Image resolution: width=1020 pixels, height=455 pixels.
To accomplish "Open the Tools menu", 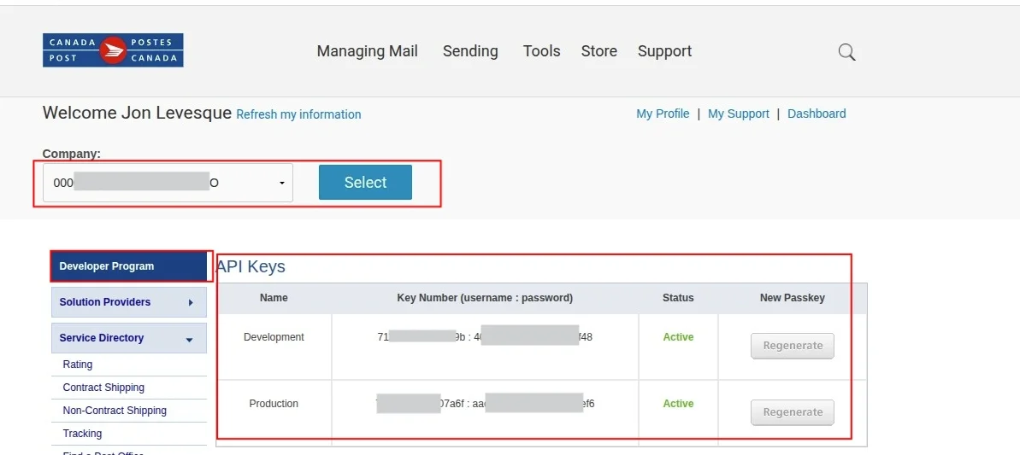I will click(x=541, y=51).
